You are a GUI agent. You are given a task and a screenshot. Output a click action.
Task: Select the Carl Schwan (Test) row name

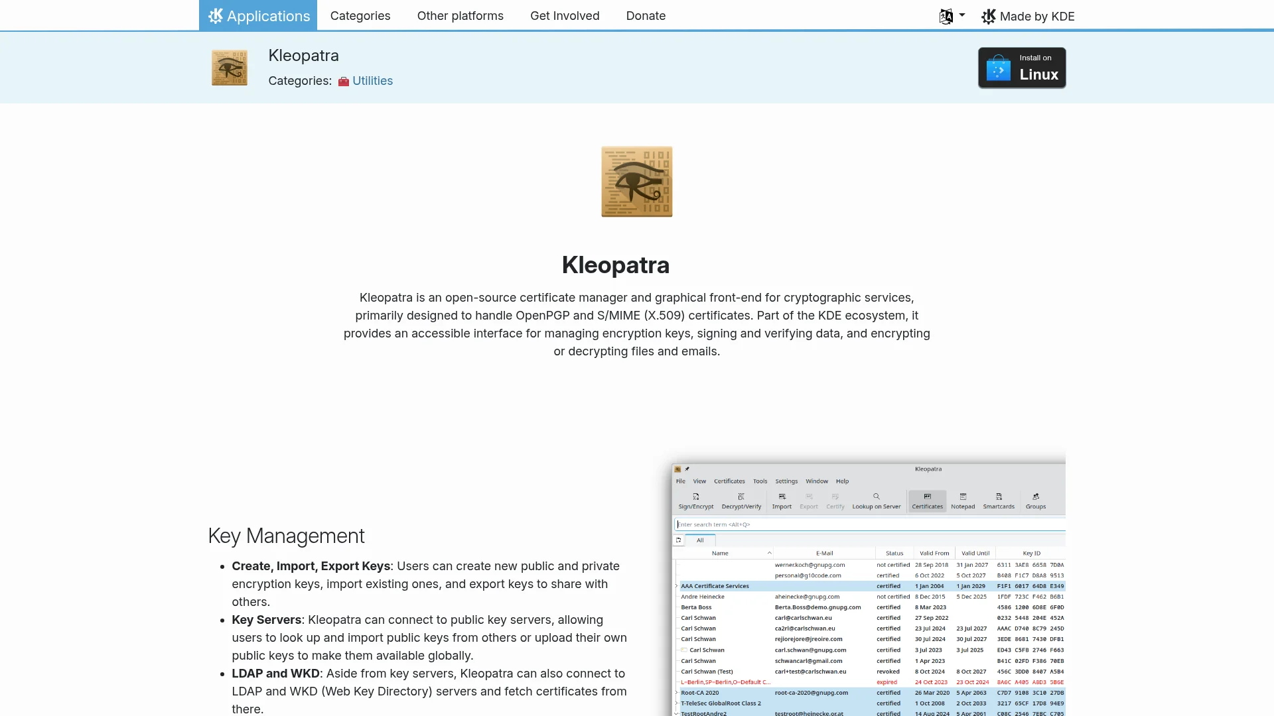click(x=707, y=672)
